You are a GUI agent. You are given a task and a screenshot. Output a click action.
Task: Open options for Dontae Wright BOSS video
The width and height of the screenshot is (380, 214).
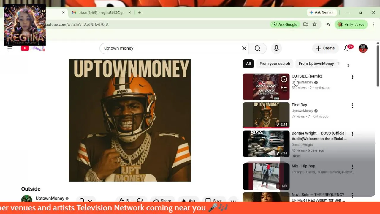[x=352, y=134]
